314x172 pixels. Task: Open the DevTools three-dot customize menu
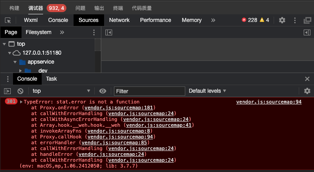tap(295, 20)
